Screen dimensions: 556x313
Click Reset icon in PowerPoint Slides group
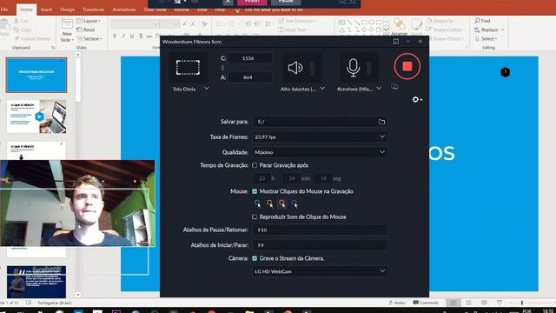79,30
